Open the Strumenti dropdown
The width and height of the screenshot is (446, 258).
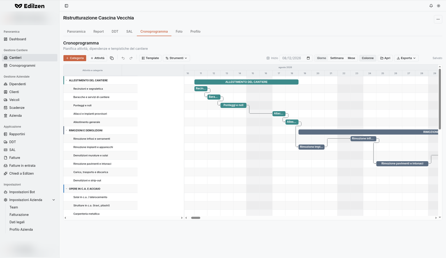click(176, 58)
